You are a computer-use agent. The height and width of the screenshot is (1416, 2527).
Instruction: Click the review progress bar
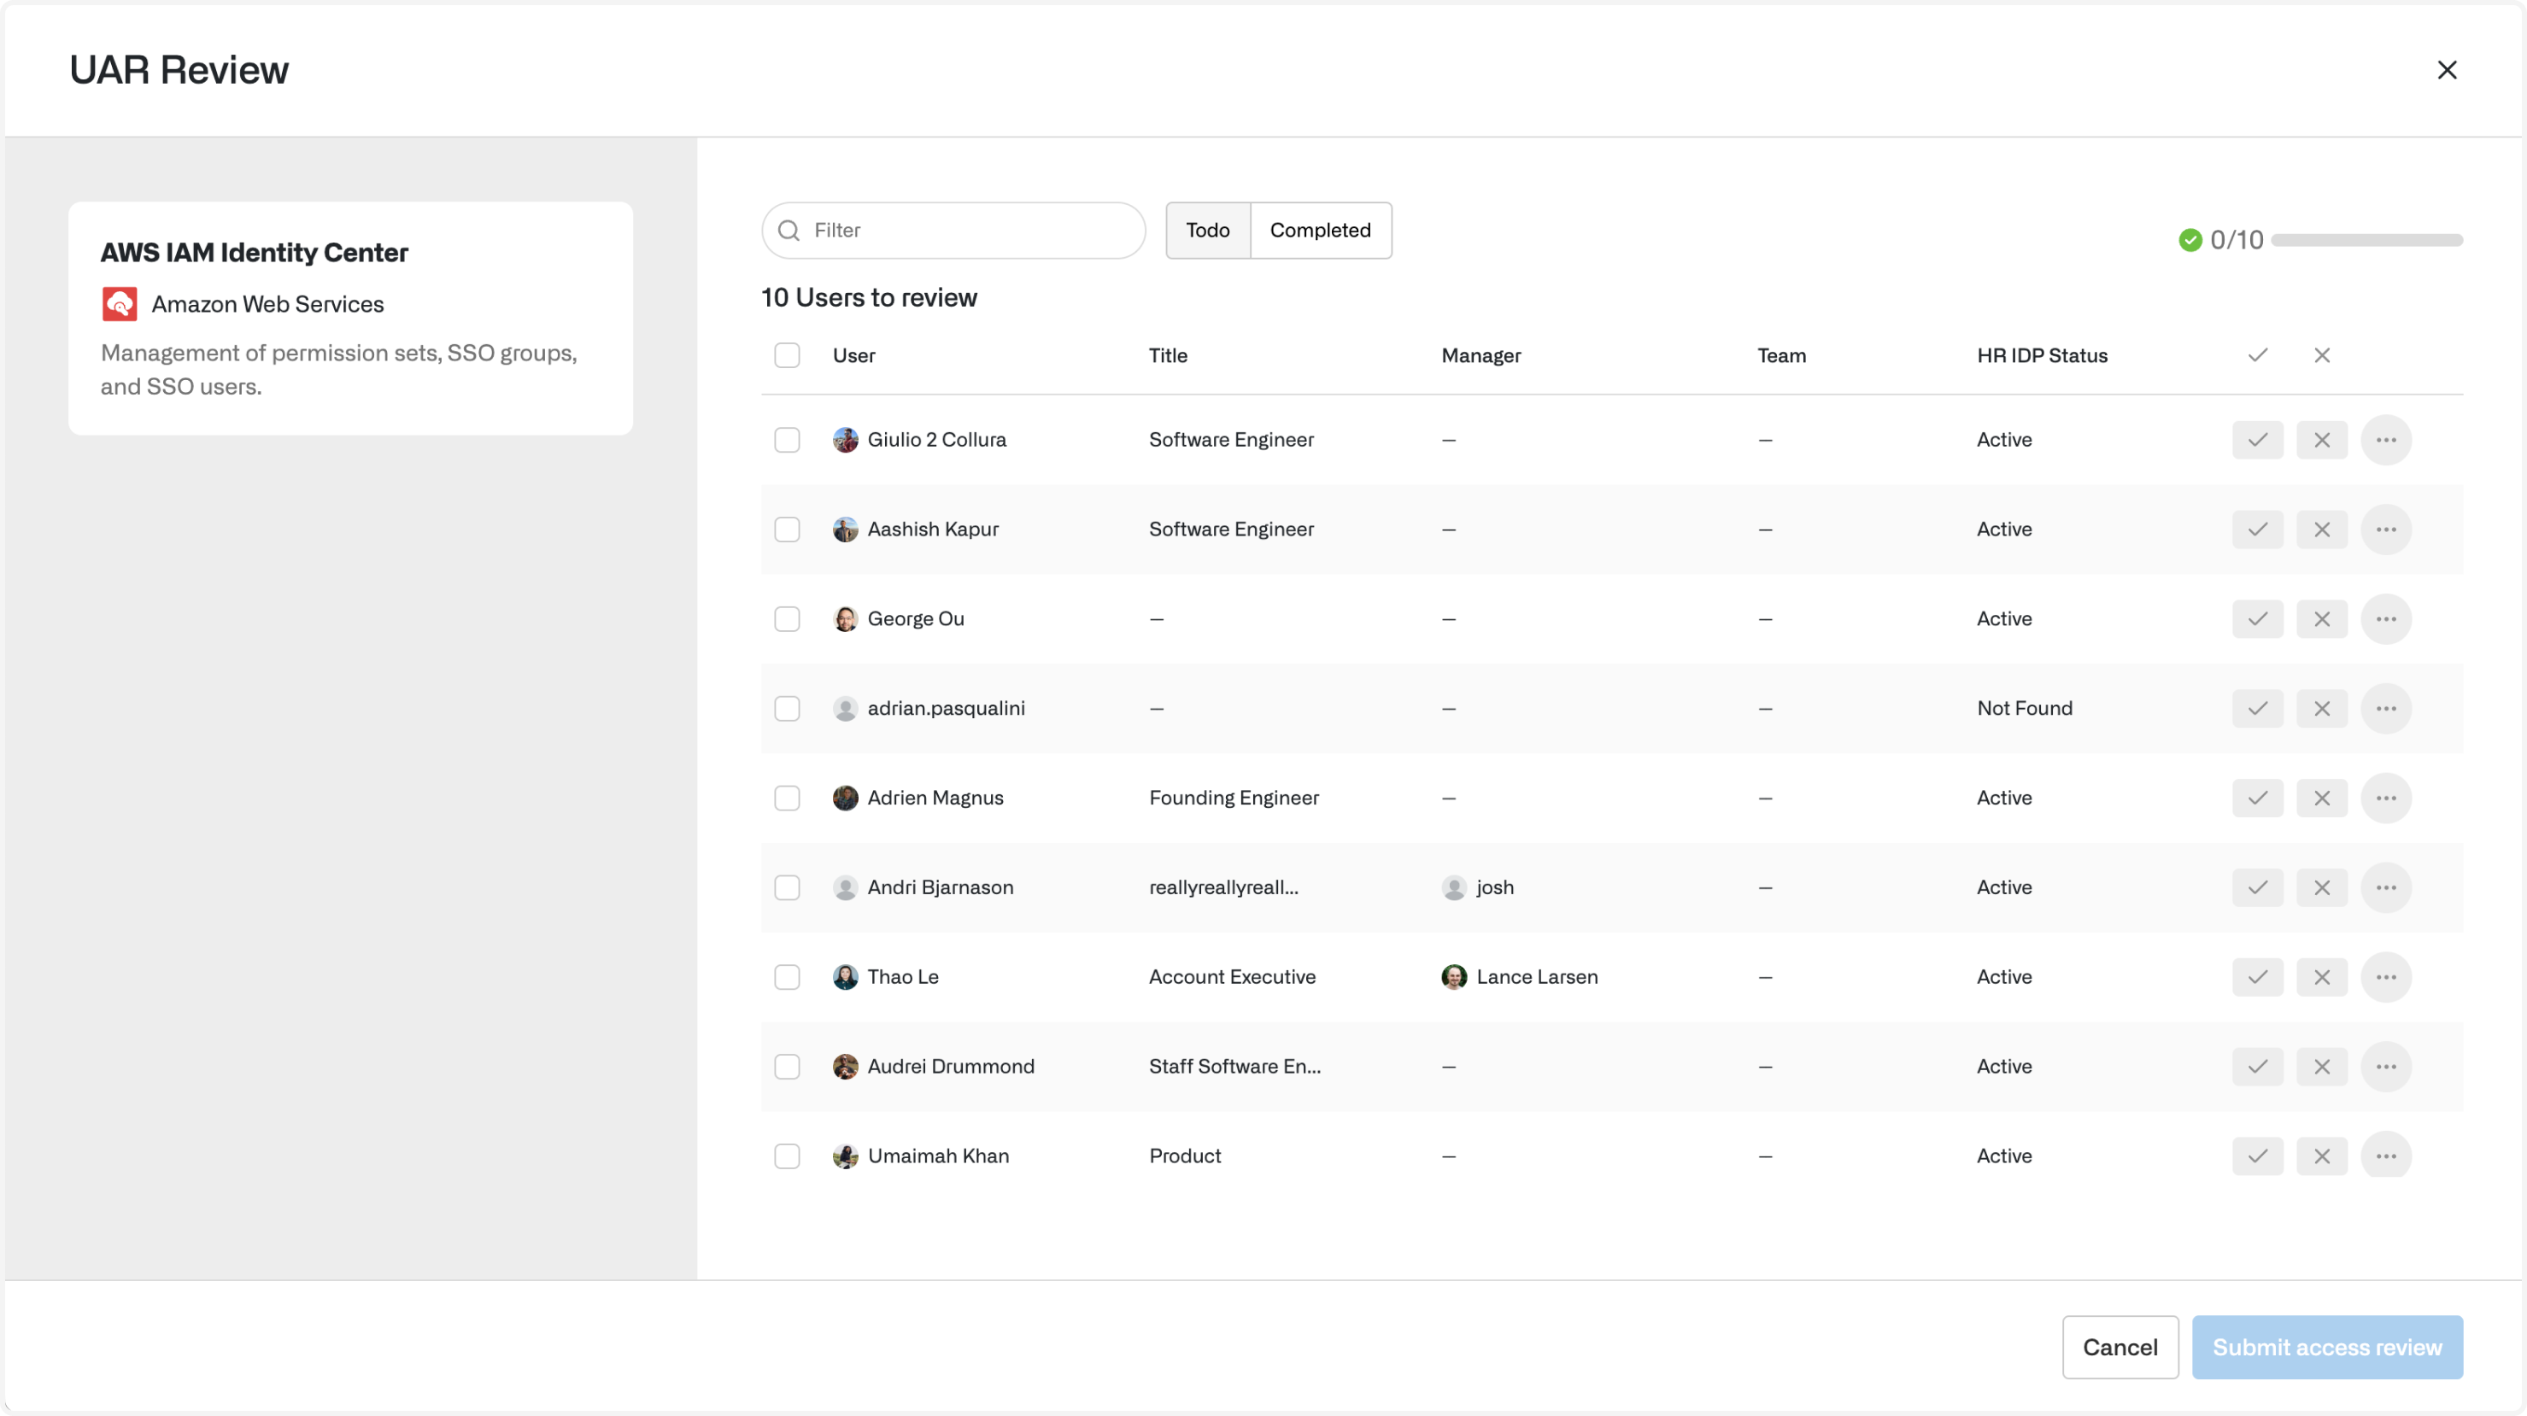(2366, 240)
